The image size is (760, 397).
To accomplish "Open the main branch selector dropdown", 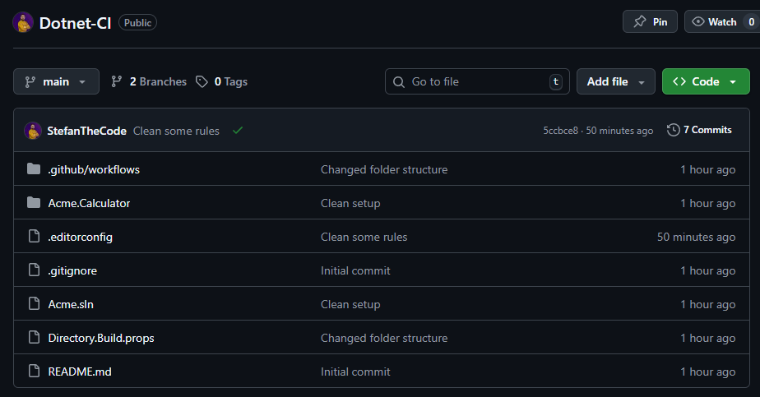I will click(x=56, y=81).
